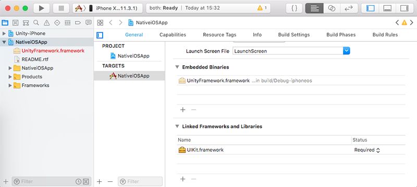Change UIKit.framework Required status

367,150
